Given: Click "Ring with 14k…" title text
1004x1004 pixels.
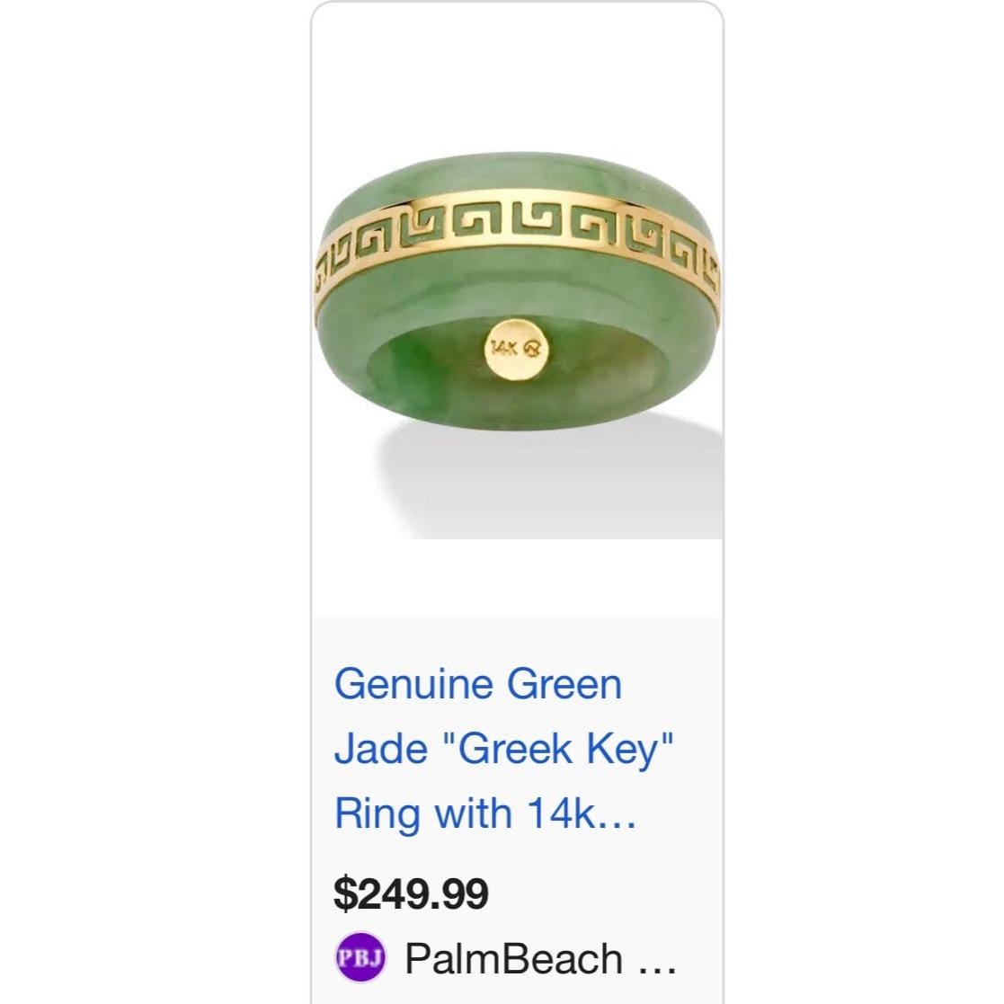Looking at the screenshot, I should [485, 813].
